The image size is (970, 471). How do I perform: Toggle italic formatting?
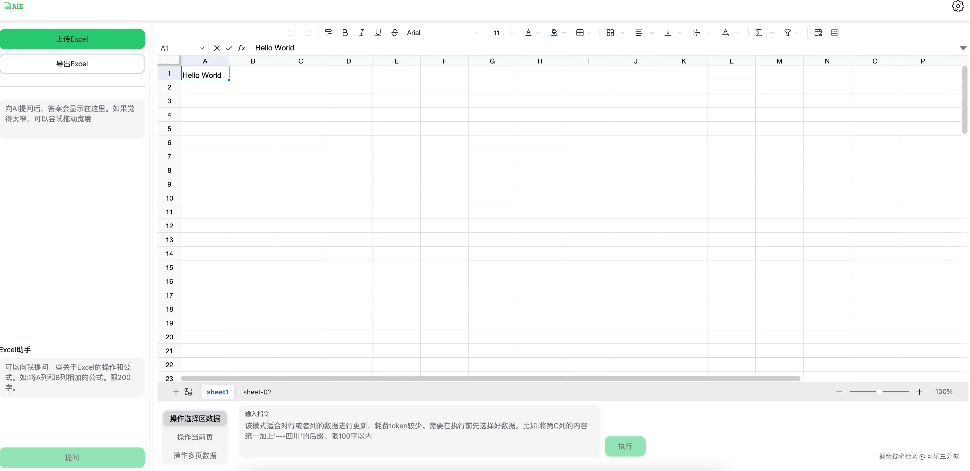tap(361, 33)
